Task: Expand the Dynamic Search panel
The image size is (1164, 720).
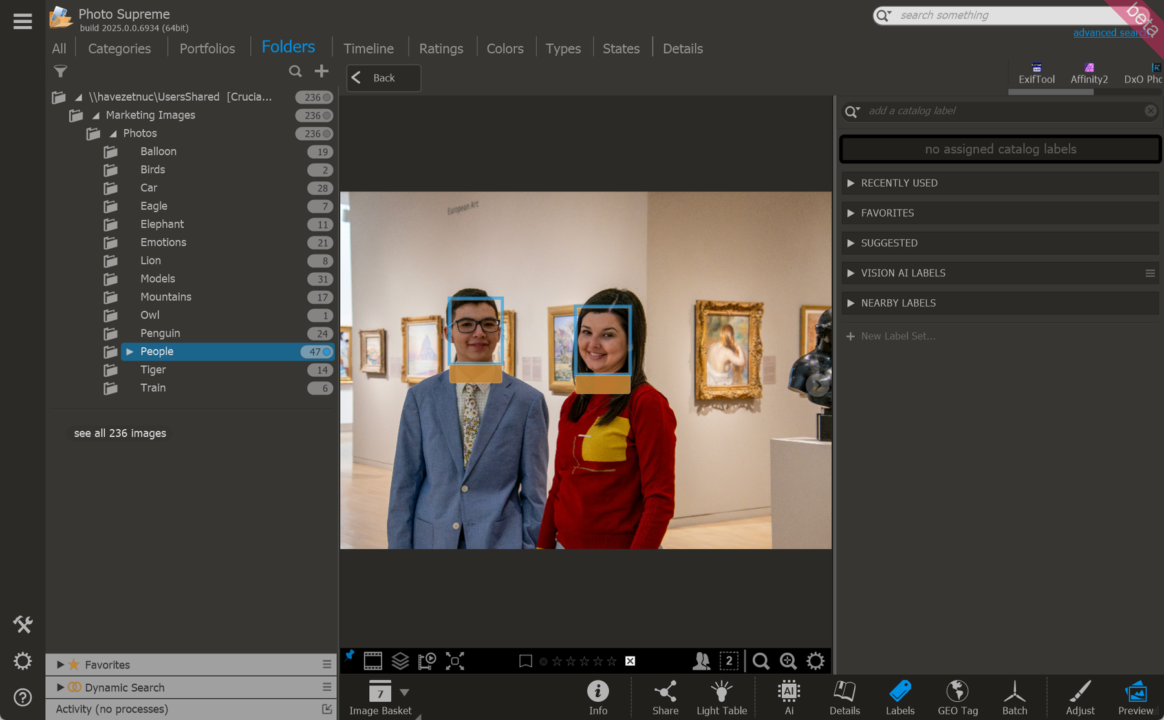Action: click(60, 687)
